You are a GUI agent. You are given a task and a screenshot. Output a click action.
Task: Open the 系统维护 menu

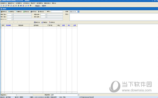pyautogui.click(x=3, y=3)
